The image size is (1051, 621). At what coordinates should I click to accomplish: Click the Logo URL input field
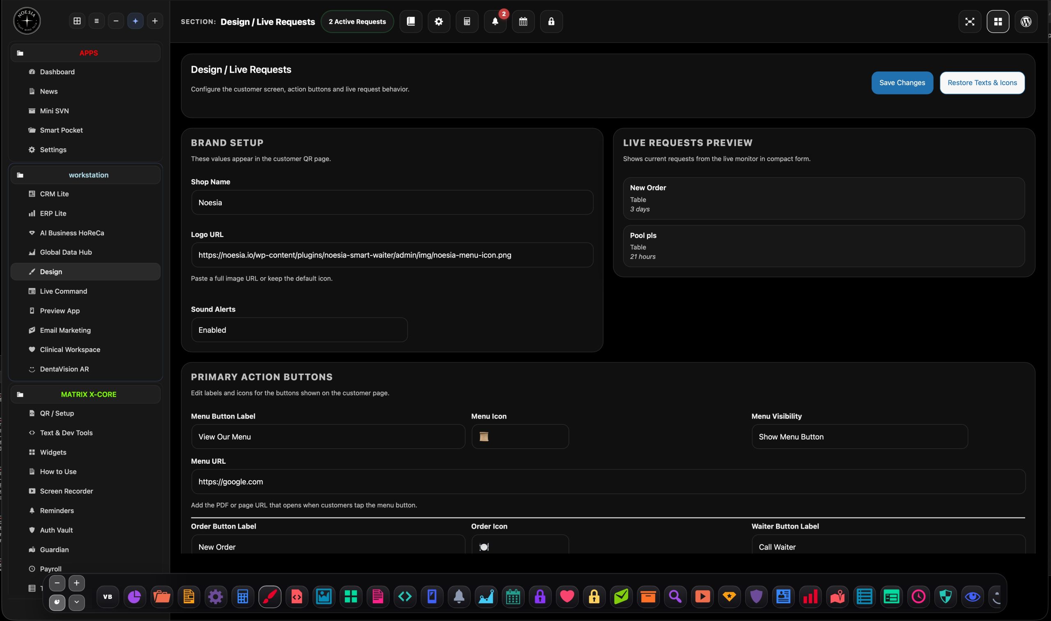pos(392,255)
